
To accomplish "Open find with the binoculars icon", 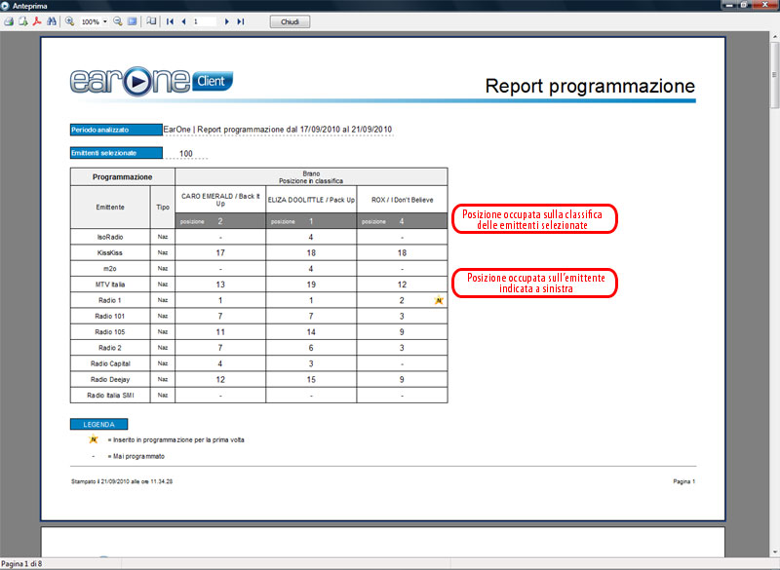I will tap(52, 21).
